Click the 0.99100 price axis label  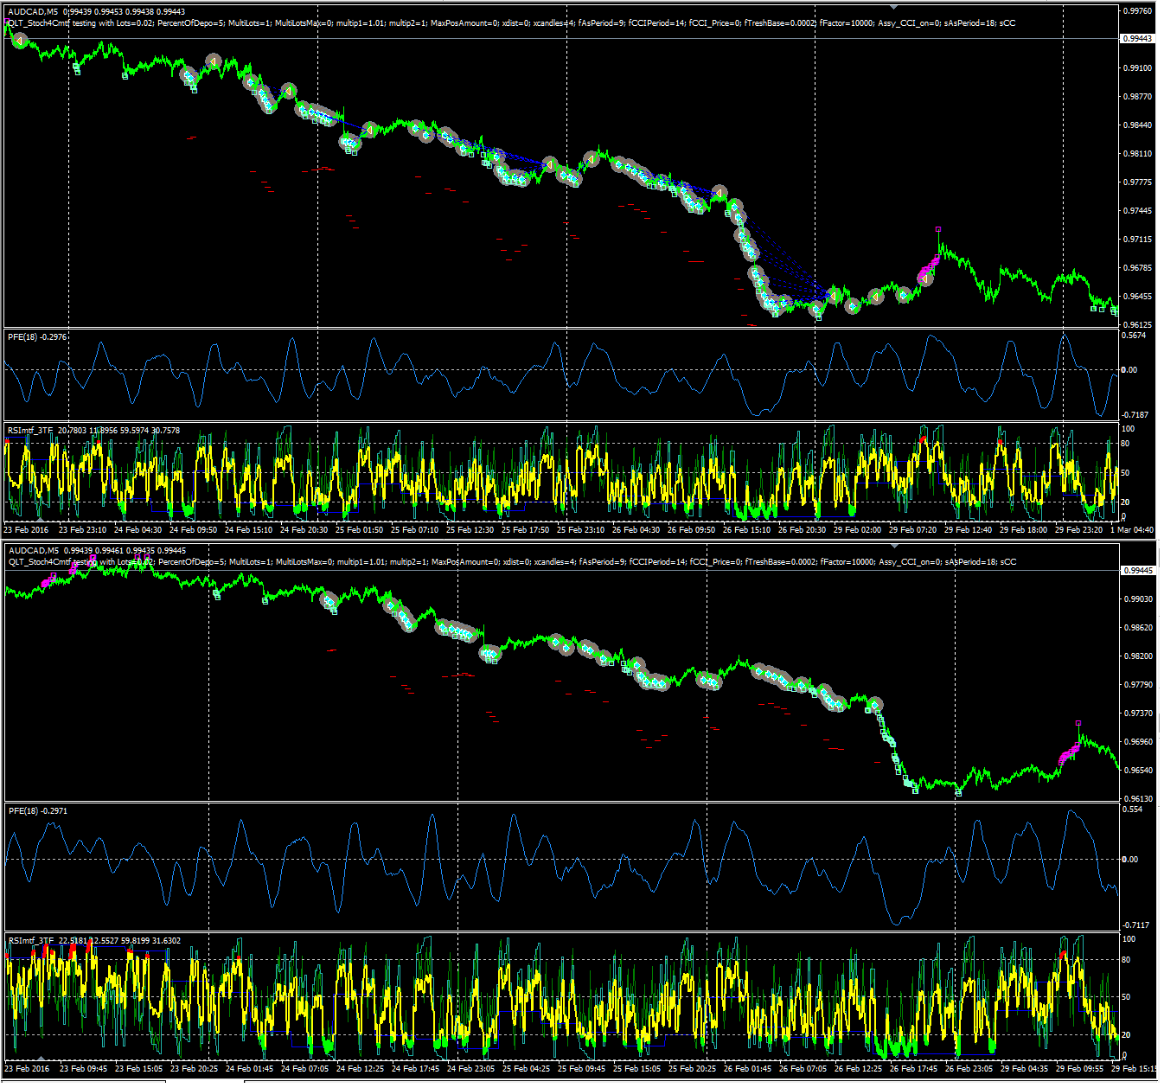[x=1137, y=67]
